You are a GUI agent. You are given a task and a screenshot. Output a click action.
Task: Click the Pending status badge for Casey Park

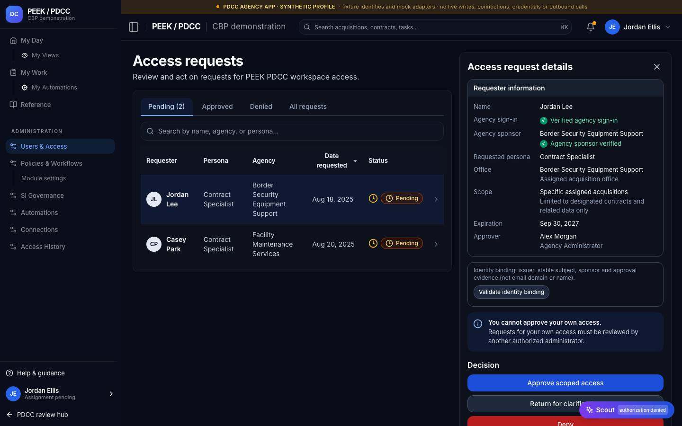[x=402, y=243]
